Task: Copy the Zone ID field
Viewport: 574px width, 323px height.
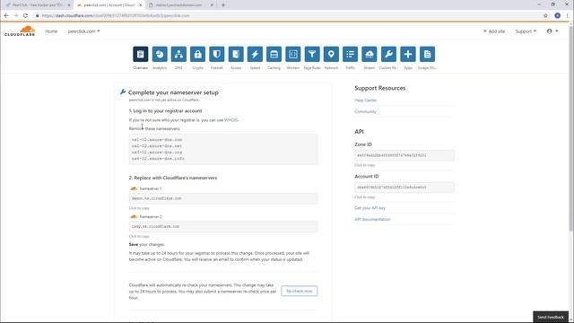Action: tap(404, 155)
